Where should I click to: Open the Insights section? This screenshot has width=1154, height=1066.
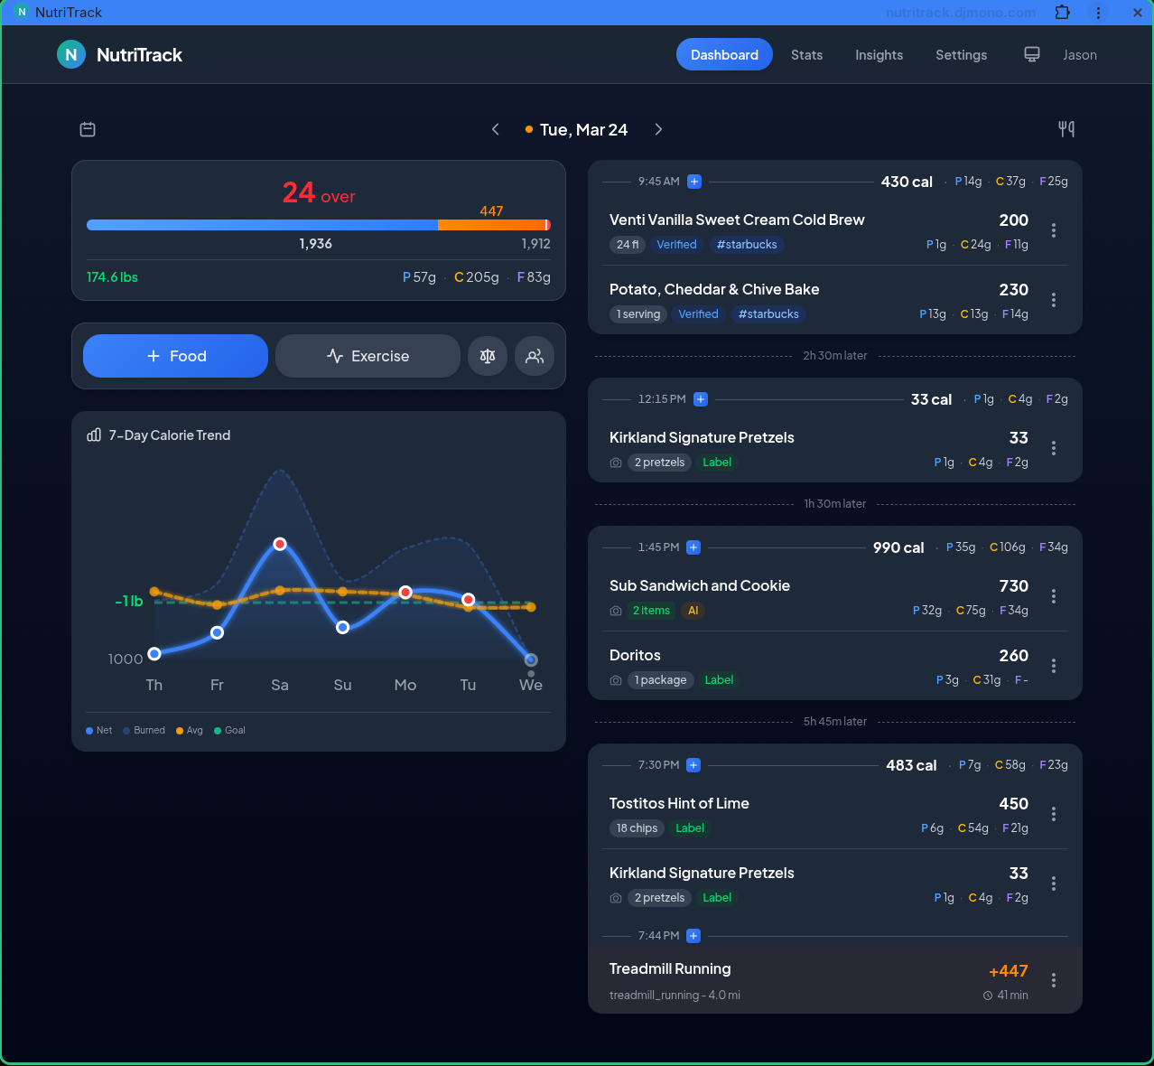pyautogui.click(x=879, y=54)
